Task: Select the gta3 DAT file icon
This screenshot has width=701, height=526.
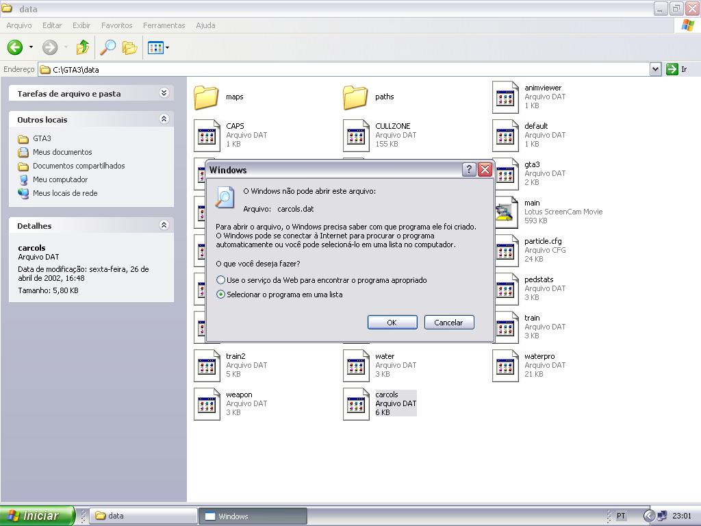Action: 507,175
